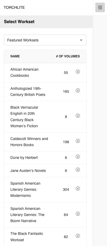Show info for The Black Fantastic Workset
107x246 pixels.
tap(78, 236)
